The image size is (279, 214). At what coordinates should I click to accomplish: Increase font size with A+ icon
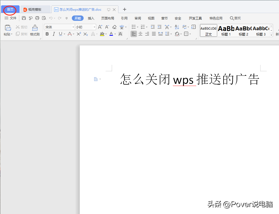coord(100,27)
